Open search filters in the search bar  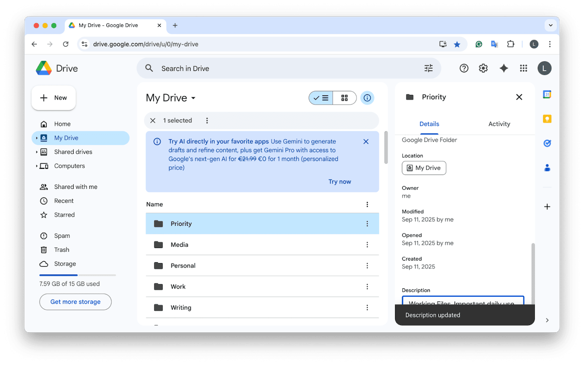click(x=428, y=68)
